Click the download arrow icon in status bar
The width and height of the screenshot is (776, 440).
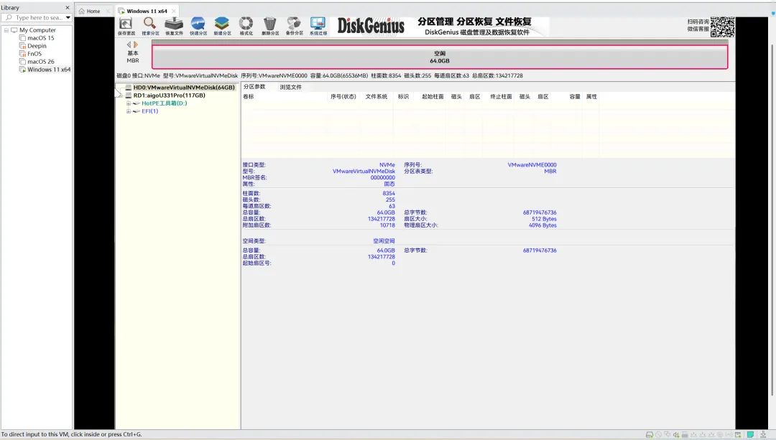[763, 434]
